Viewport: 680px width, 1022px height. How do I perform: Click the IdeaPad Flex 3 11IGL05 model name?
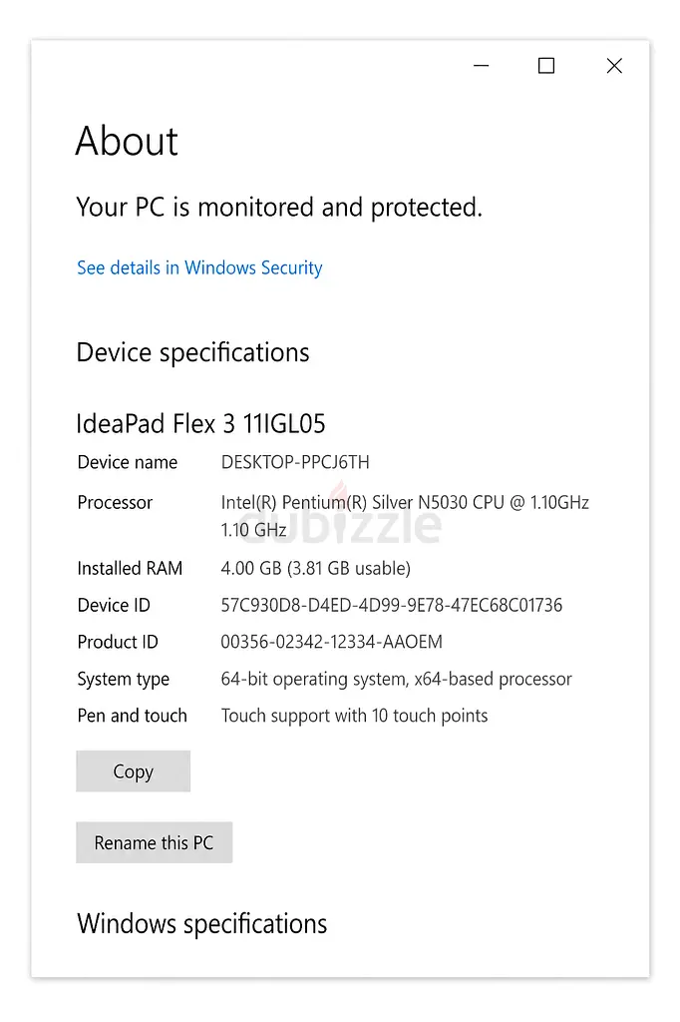[200, 423]
